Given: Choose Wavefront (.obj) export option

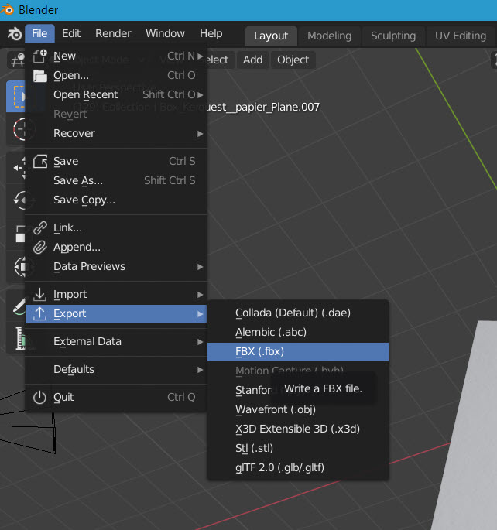Looking at the screenshot, I should coord(298,409).
